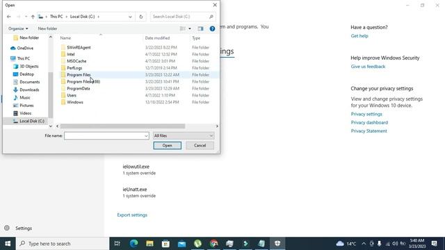
Task: Click the search magnifier in Open dialog
Action: [x=211, y=17]
